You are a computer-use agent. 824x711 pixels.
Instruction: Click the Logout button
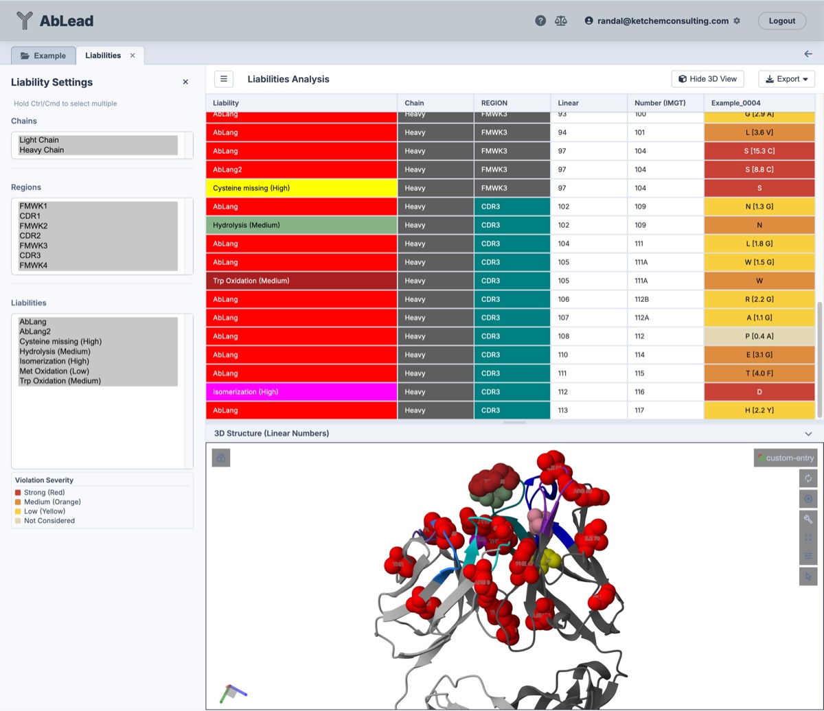coord(781,21)
